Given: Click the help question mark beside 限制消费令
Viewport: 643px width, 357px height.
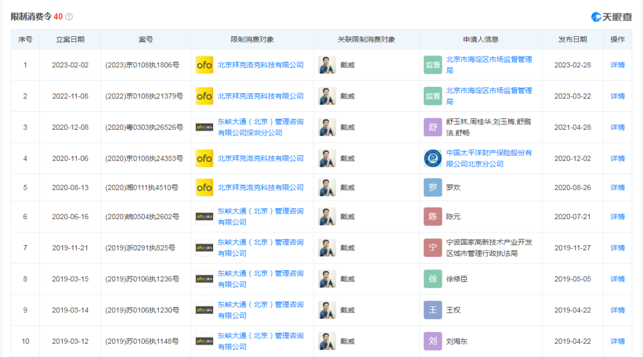Looking at the screenshot, I should [69, 17].
